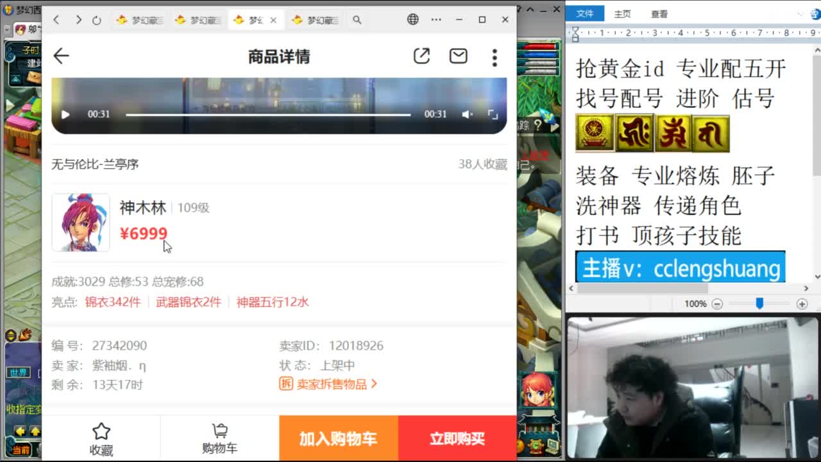Screen dimensions: 821x462
Task: Click the orange 拆 badge icon
Action: coord(286,384)
